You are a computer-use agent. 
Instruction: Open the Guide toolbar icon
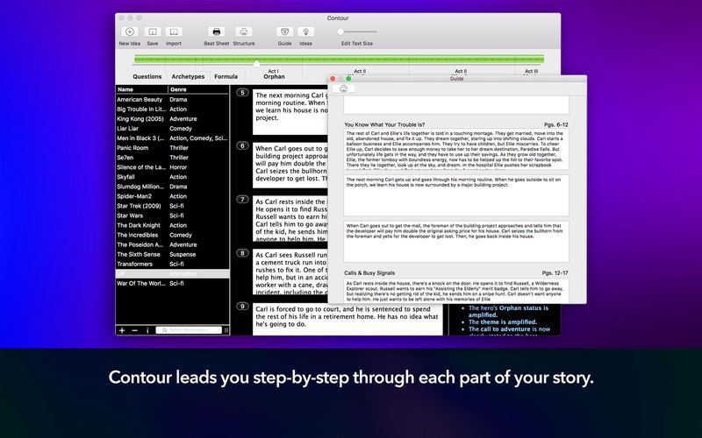pos(284,32)
